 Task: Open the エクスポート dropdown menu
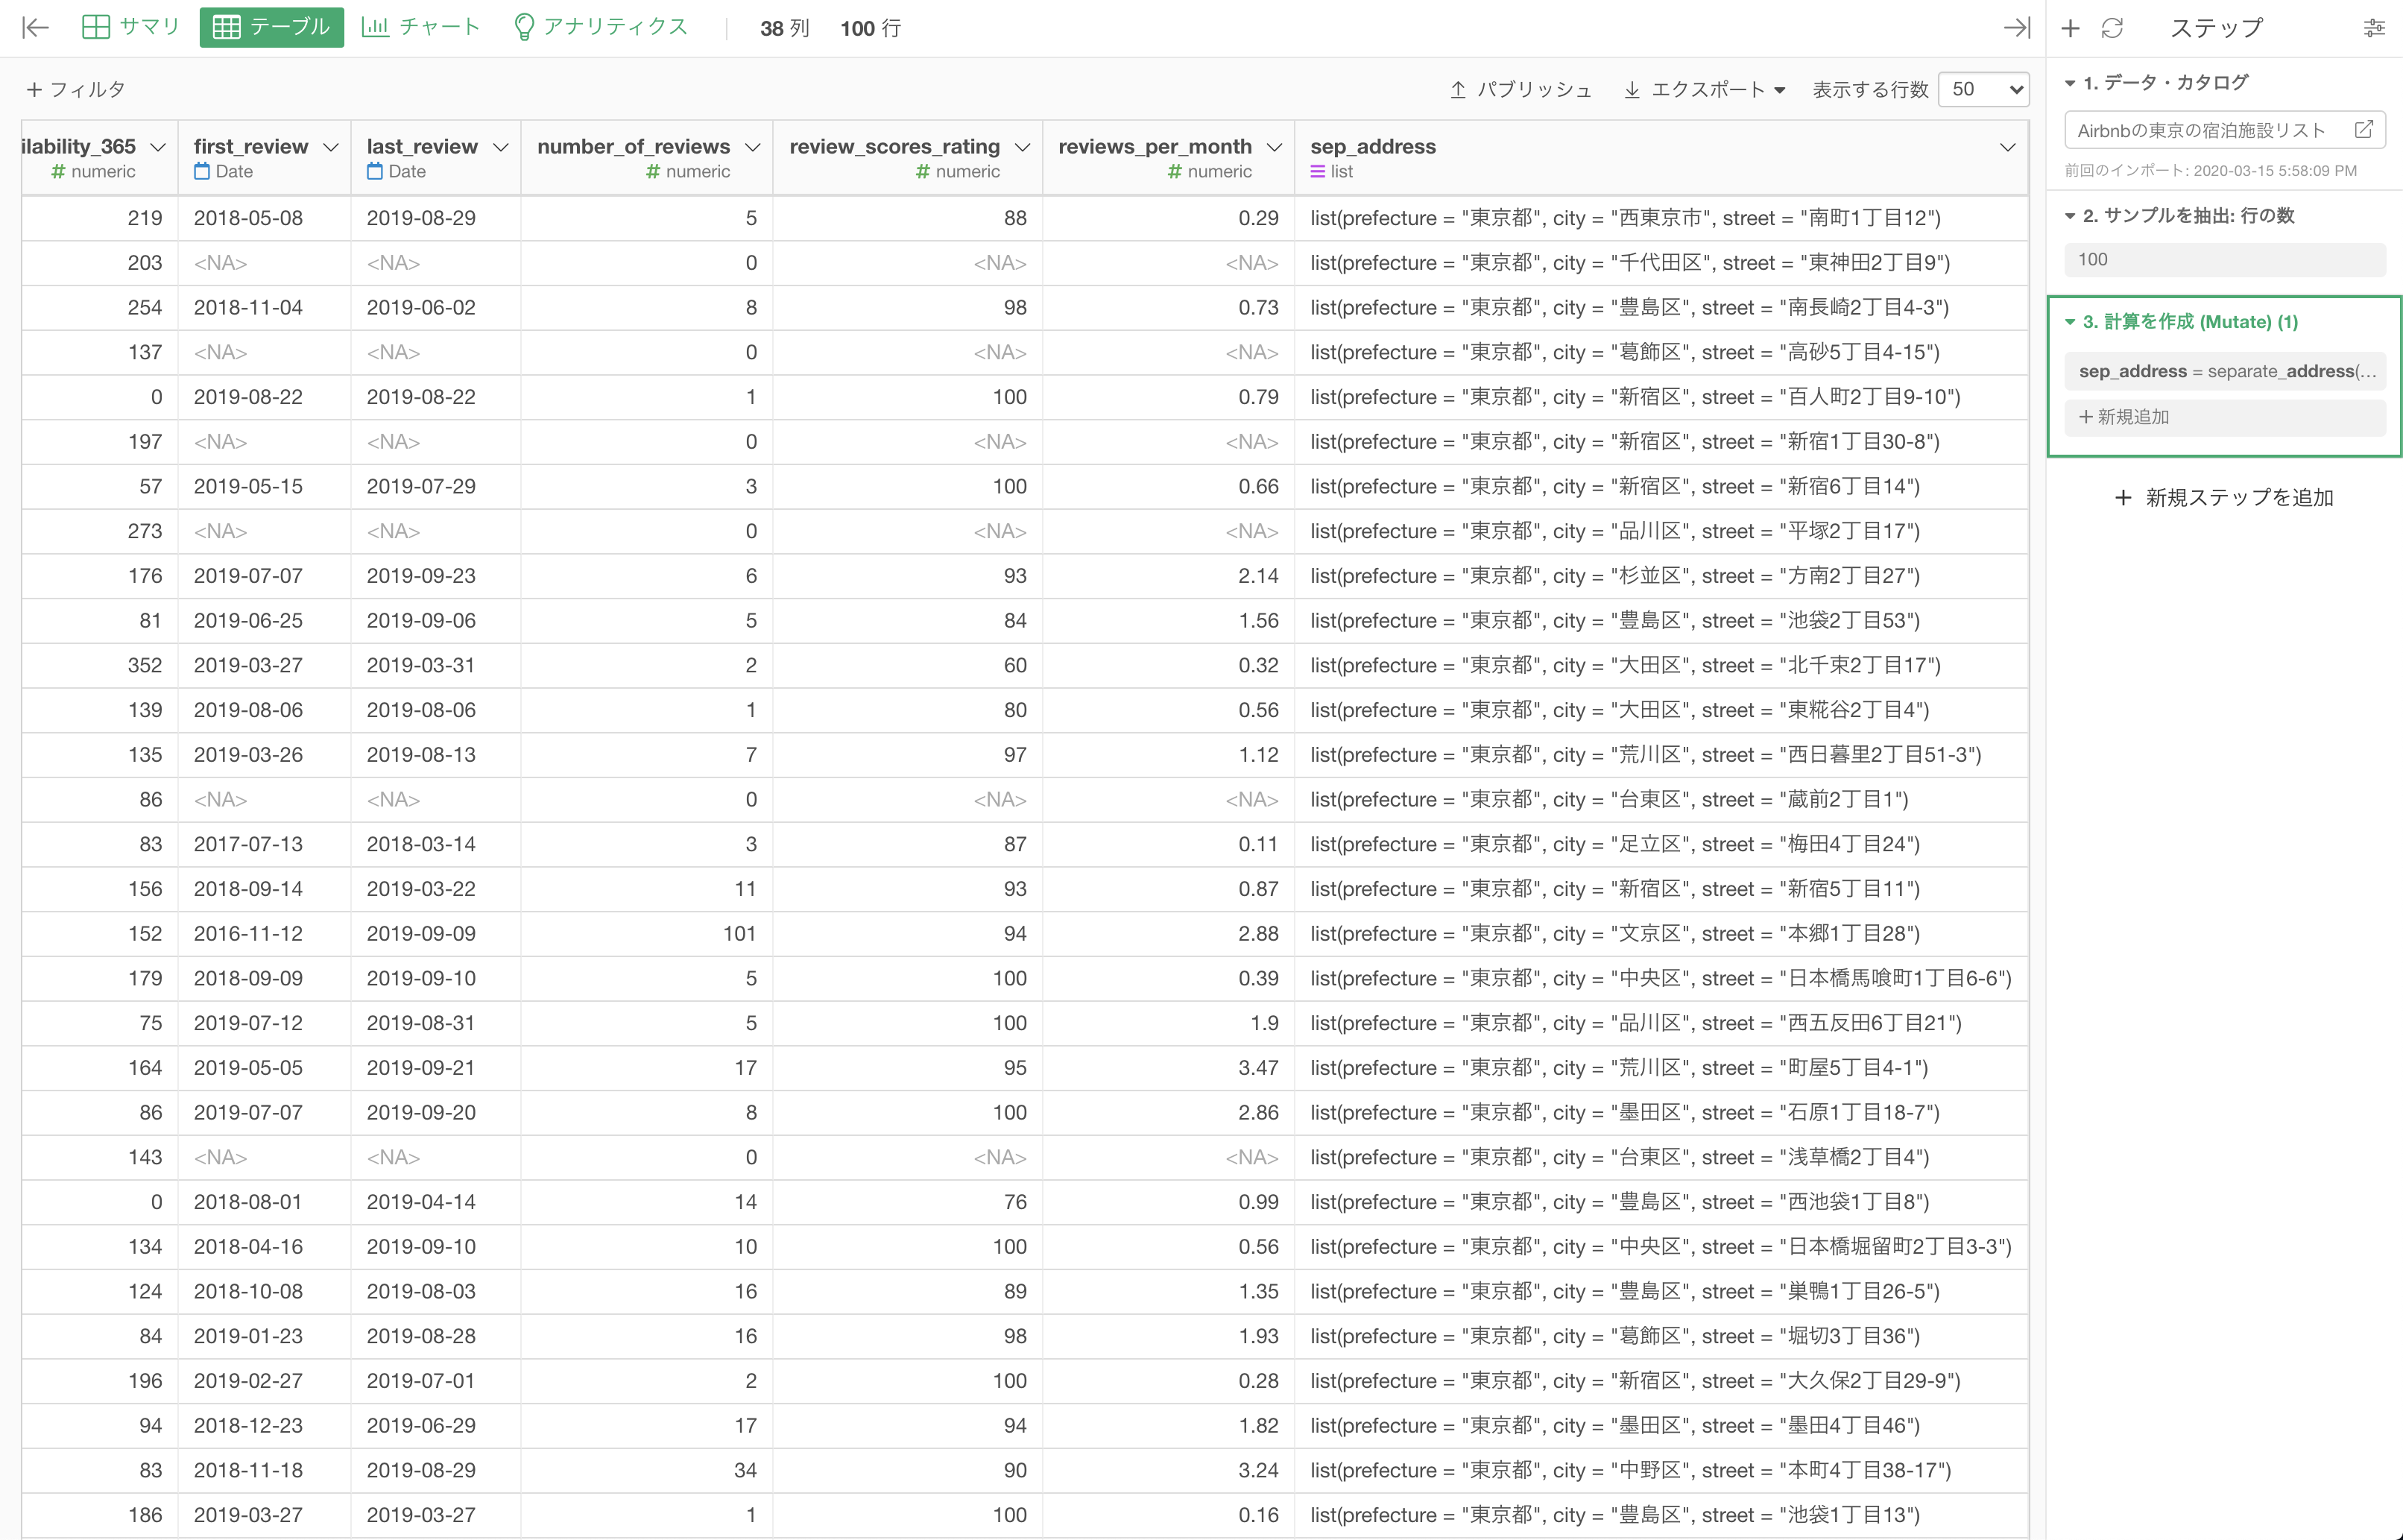pos(1704,89)
